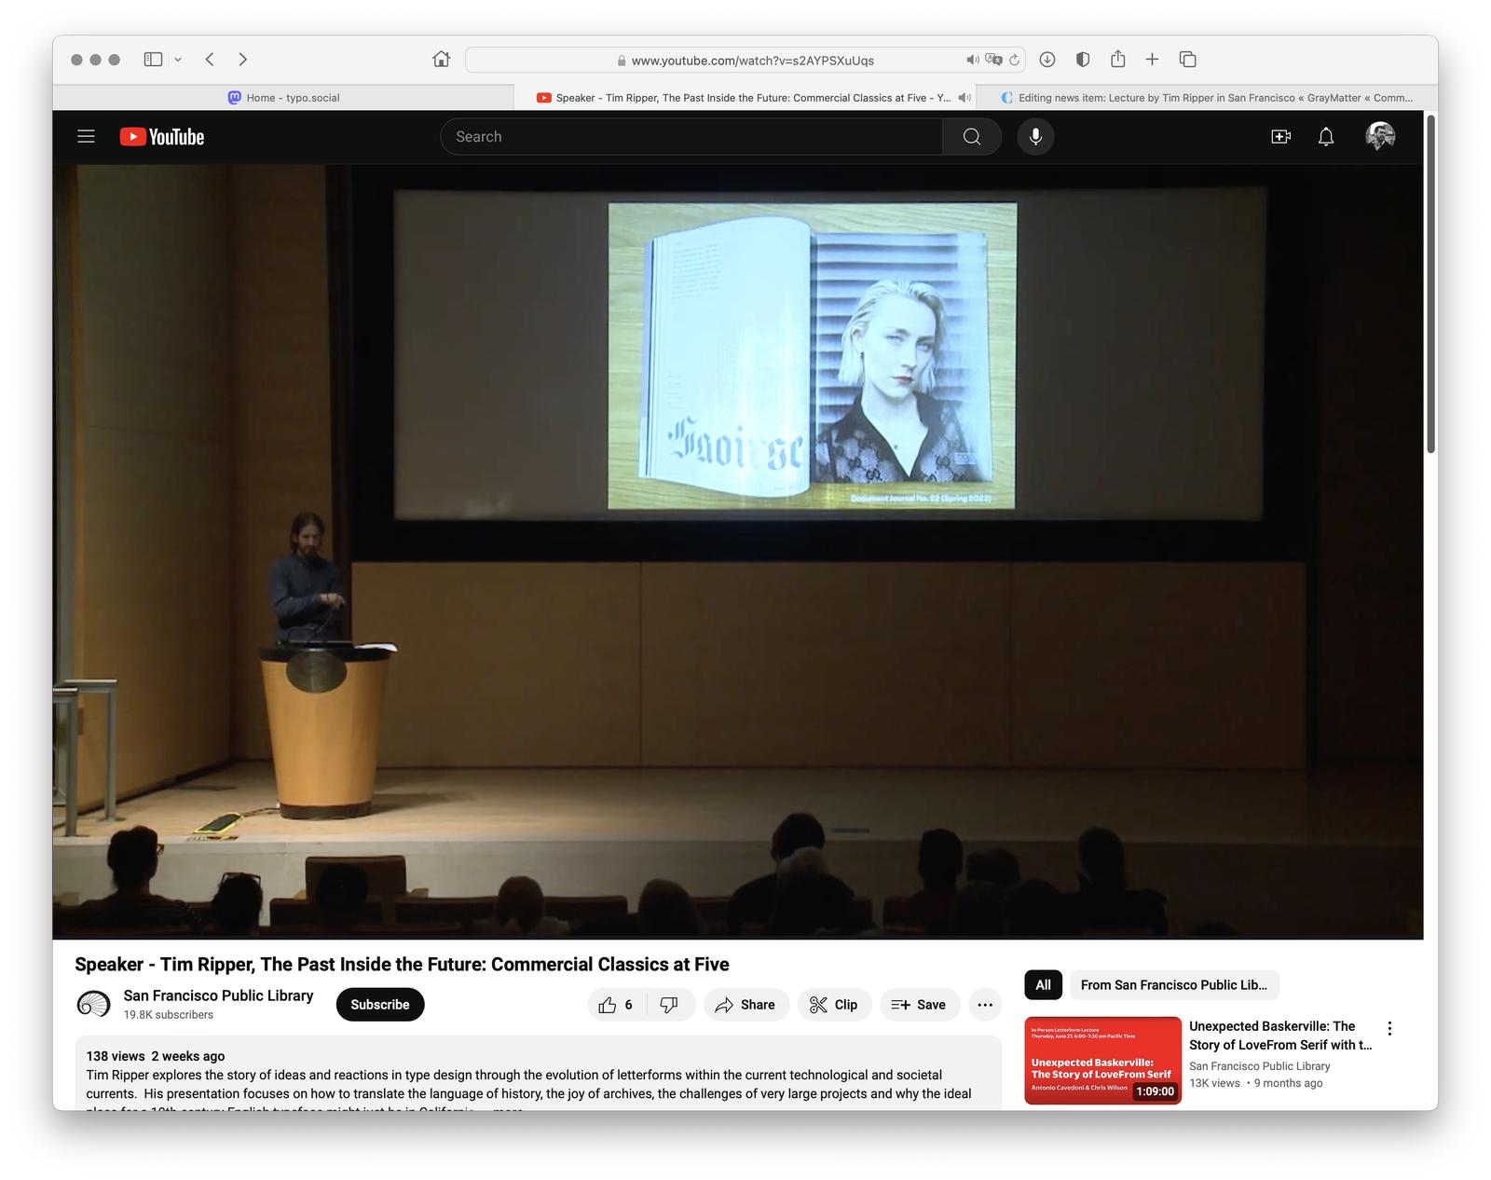Open the privacy report shield icon

[x=1083, y=60]
